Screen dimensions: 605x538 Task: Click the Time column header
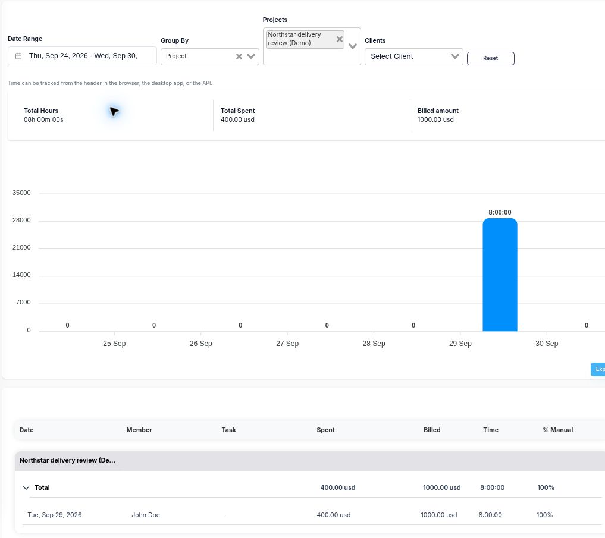[490, 430]
